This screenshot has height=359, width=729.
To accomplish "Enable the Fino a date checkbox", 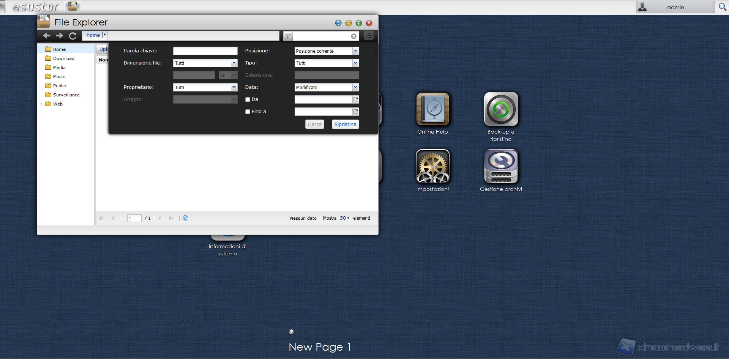I will 248,112.
